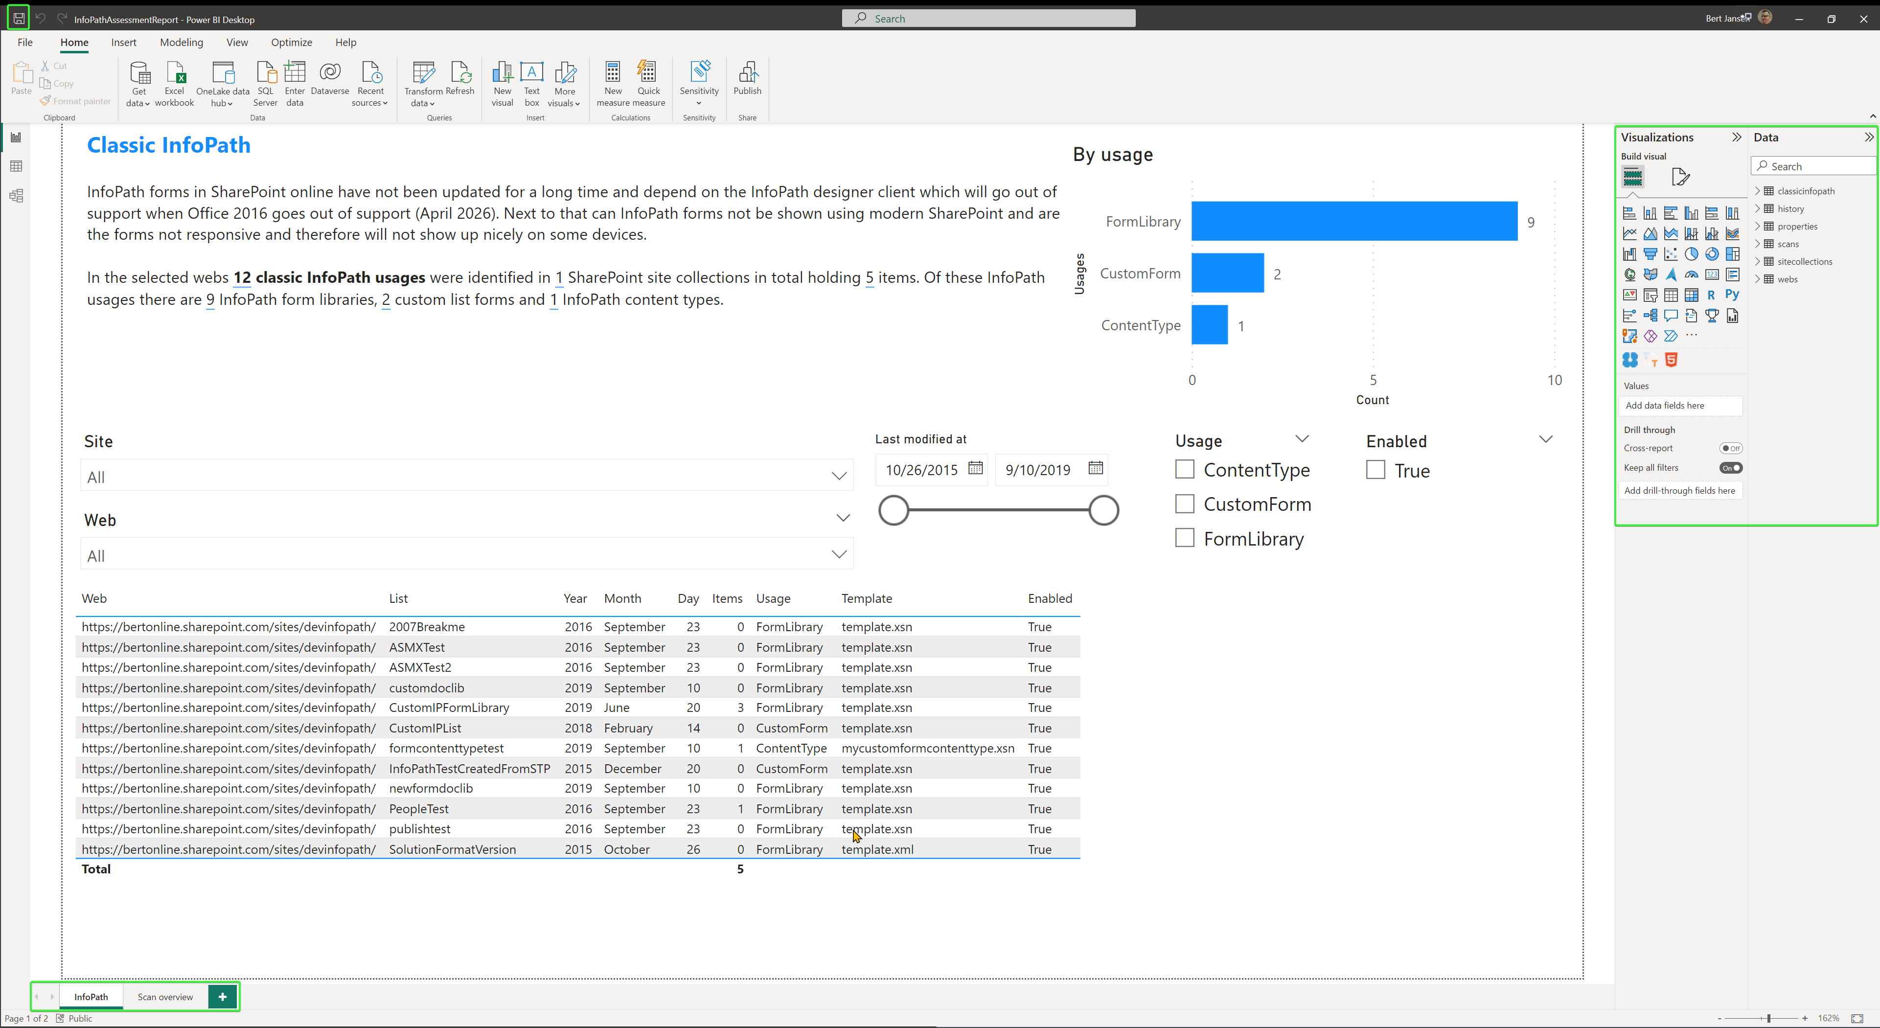Open the View ribbon tab
The height and width of the screenshot is (1028, 1880).
click(x=236, y=42)
